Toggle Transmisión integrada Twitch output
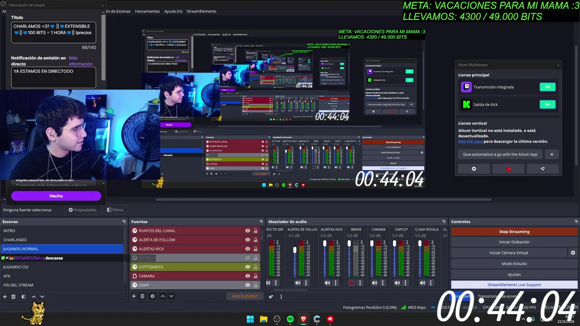 tap(547, 87)
